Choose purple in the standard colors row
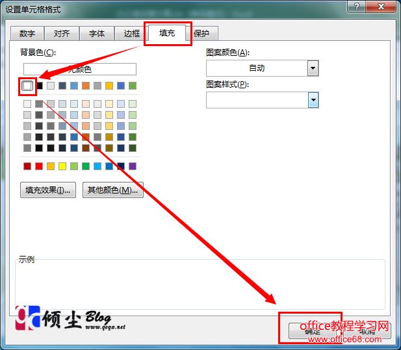 (x=133, y=166)
